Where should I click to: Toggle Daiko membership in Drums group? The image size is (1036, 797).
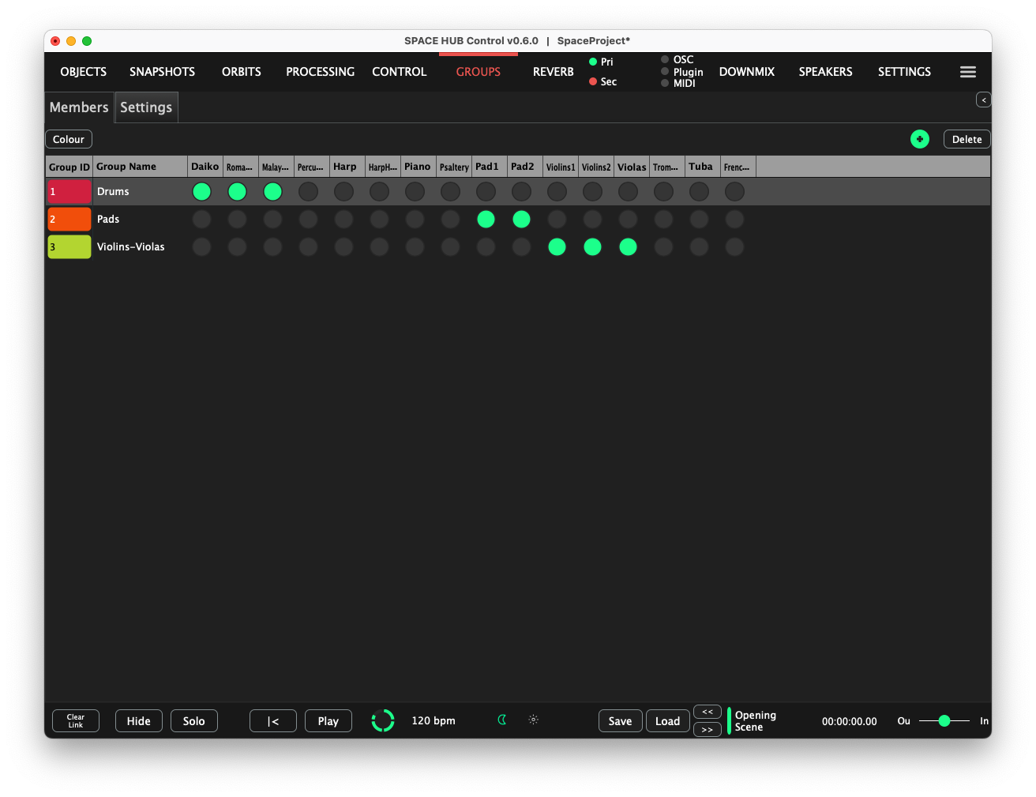201,191
